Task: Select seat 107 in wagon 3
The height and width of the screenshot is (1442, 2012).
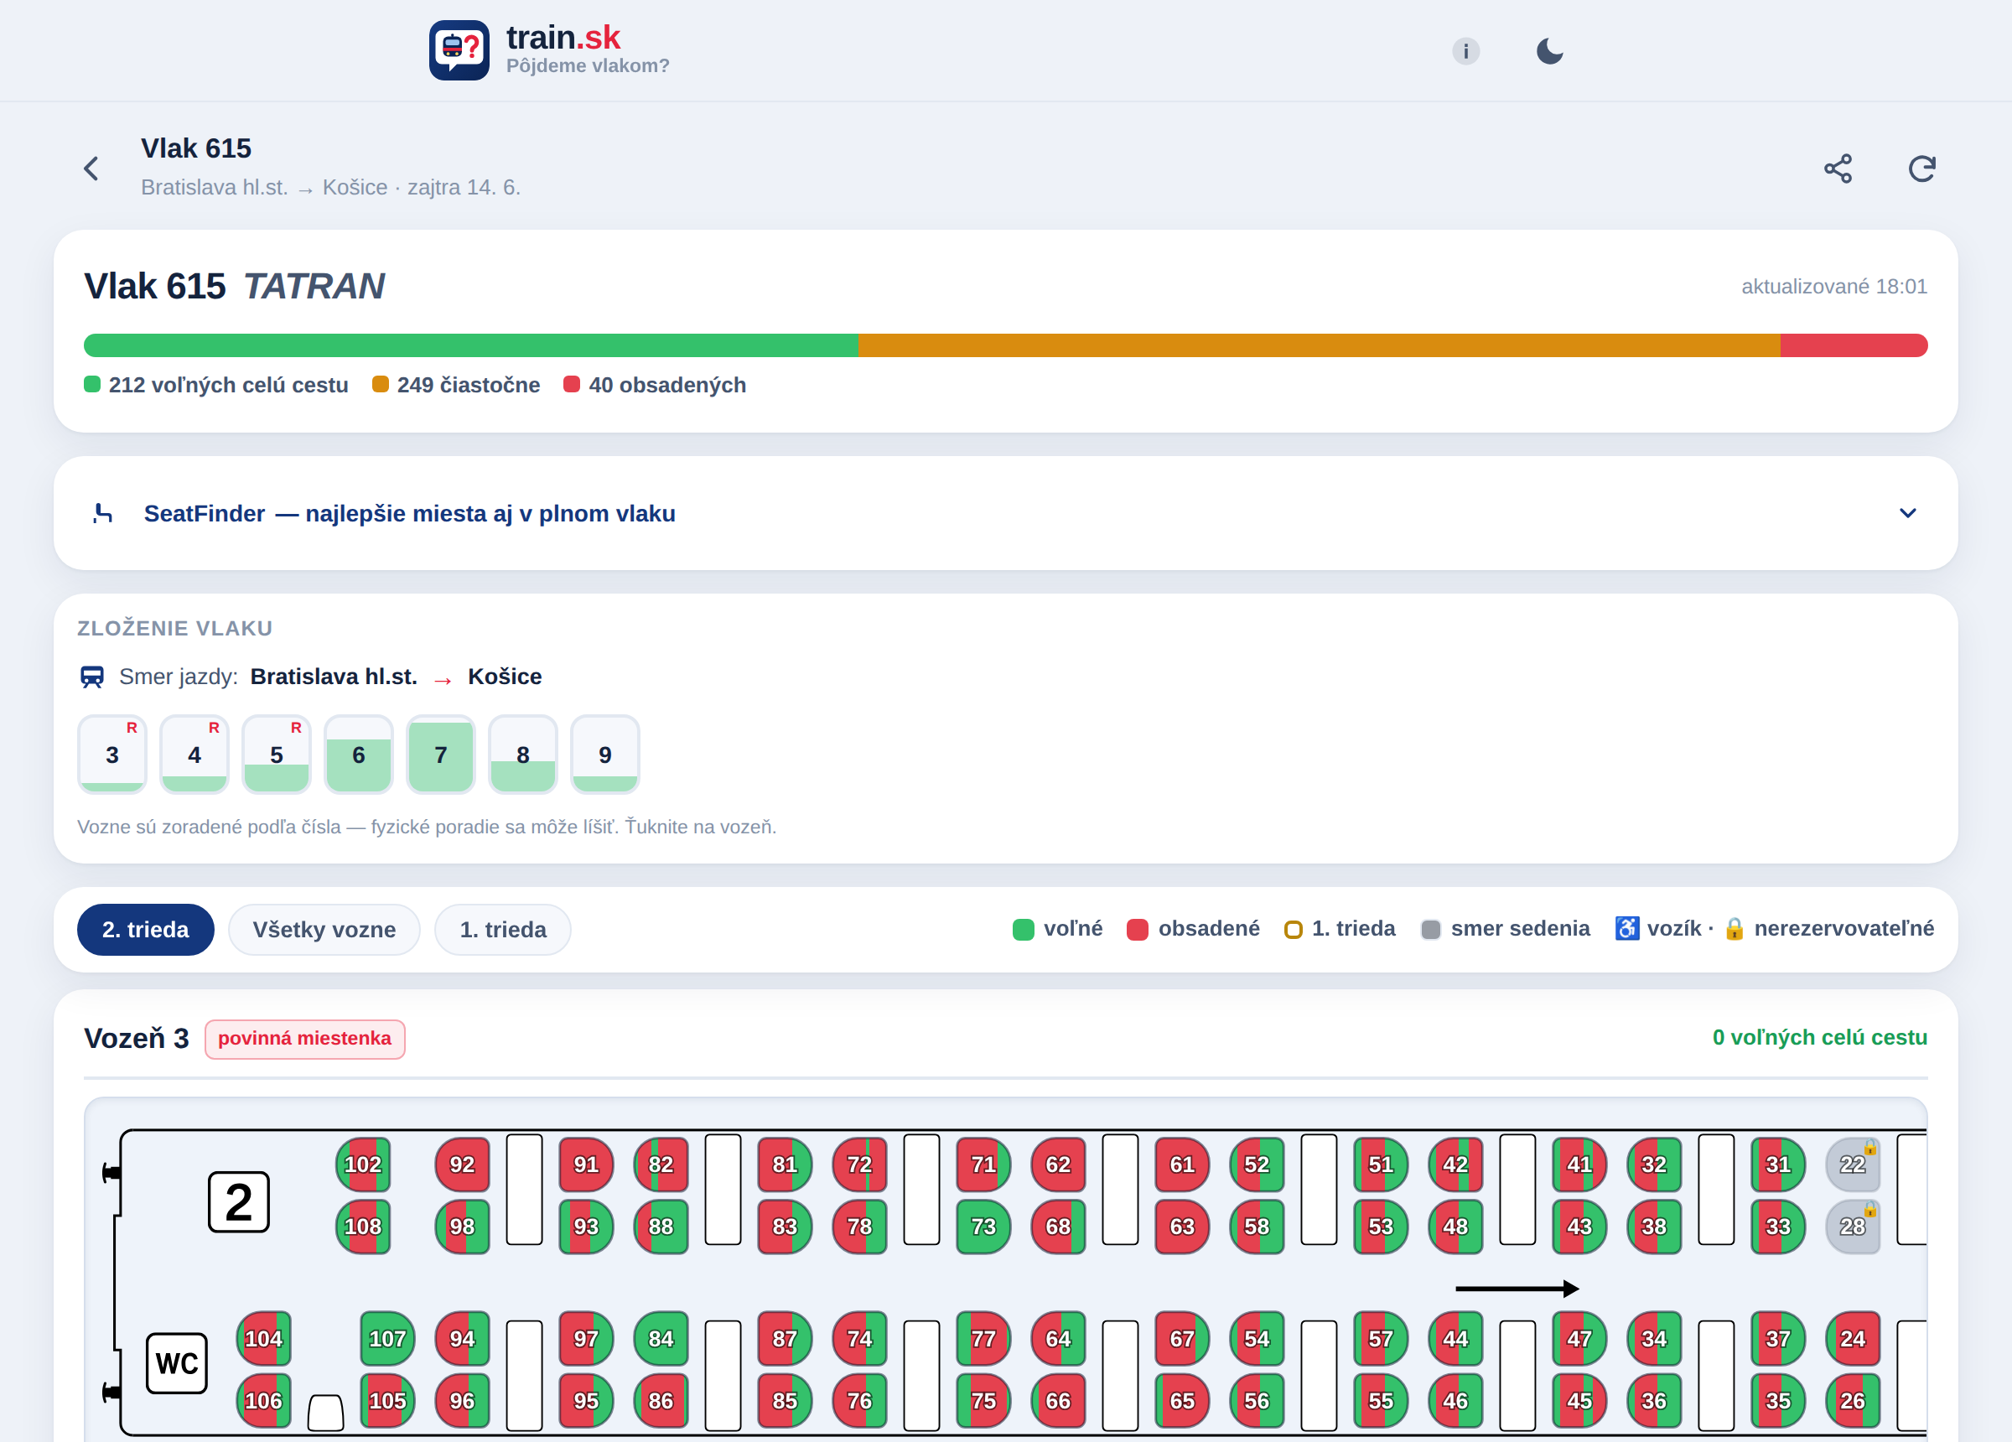Action: pyautogui.click(x=387, y=1338)
